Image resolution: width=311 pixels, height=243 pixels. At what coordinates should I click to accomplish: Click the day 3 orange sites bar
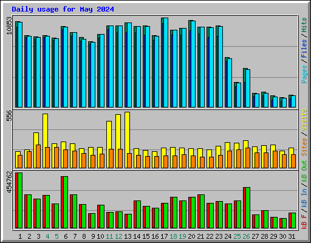point(38,156)
